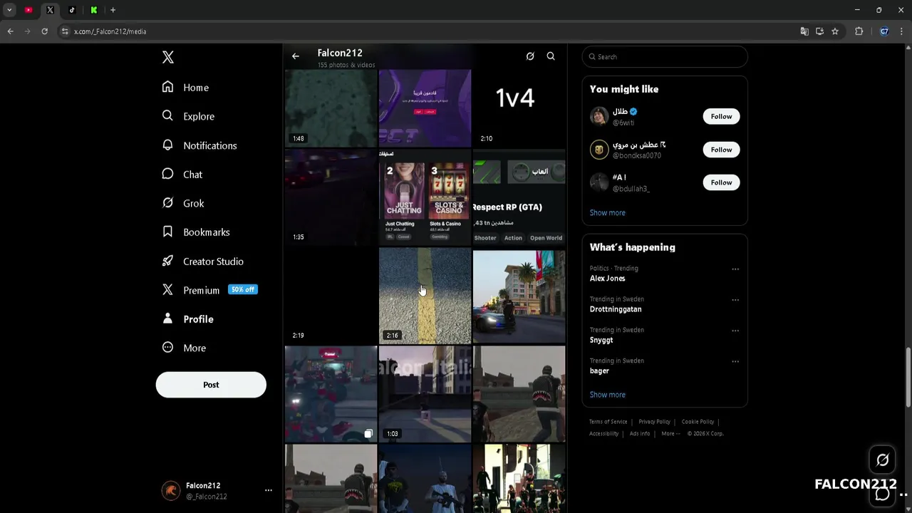This screenshot has width=912, height=513.
Task: Open the floating Grok button at bottom right
Action: 882,460
